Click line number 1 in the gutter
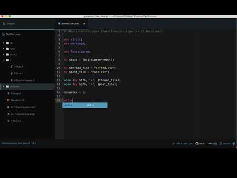The height and width of the screenshot is (178, 237). (59, 31)
